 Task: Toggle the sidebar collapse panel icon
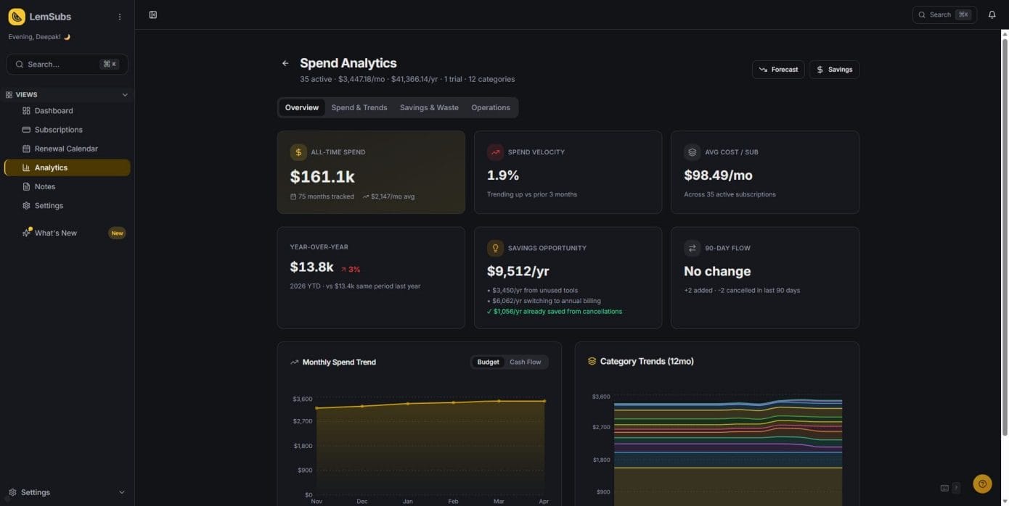pos(152,14)
